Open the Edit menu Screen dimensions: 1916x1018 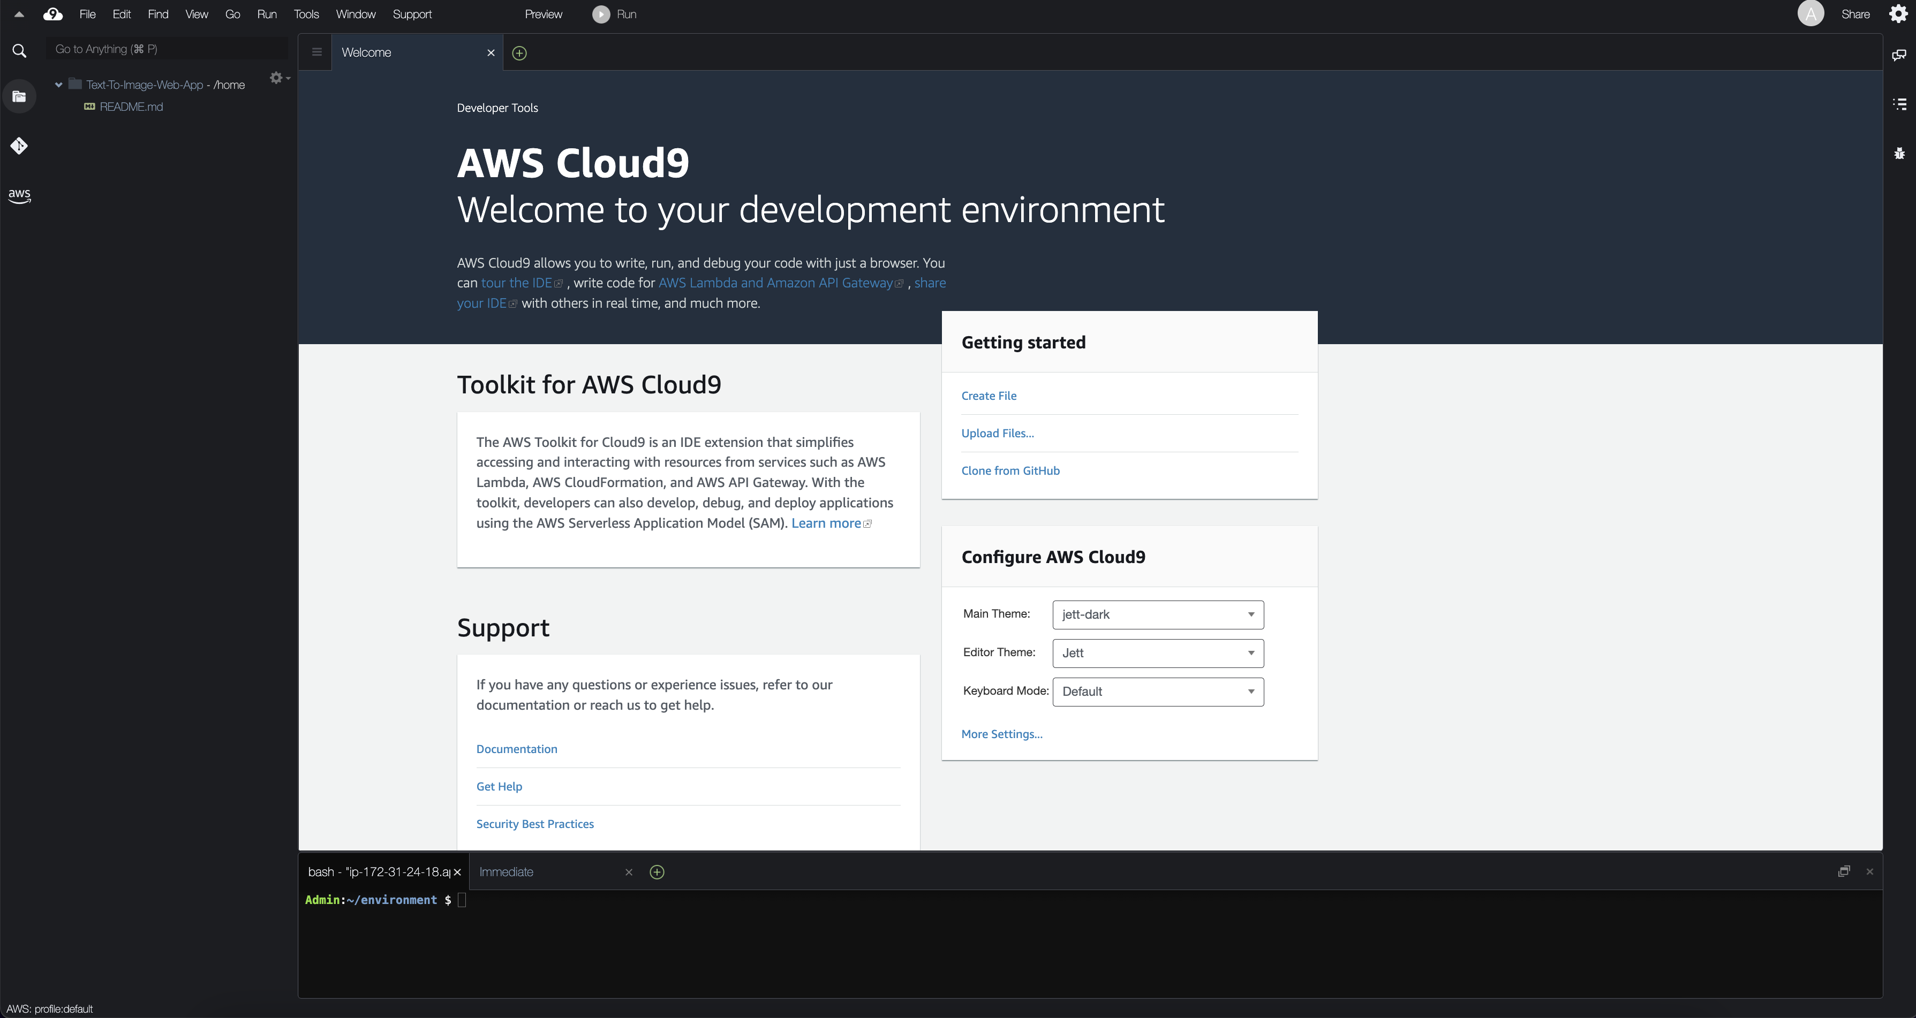pos(121,14)
